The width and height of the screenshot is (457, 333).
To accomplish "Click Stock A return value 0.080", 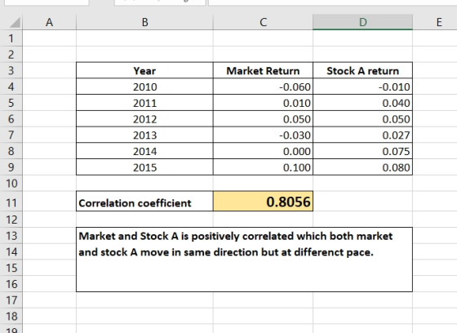I will [362, 167].
